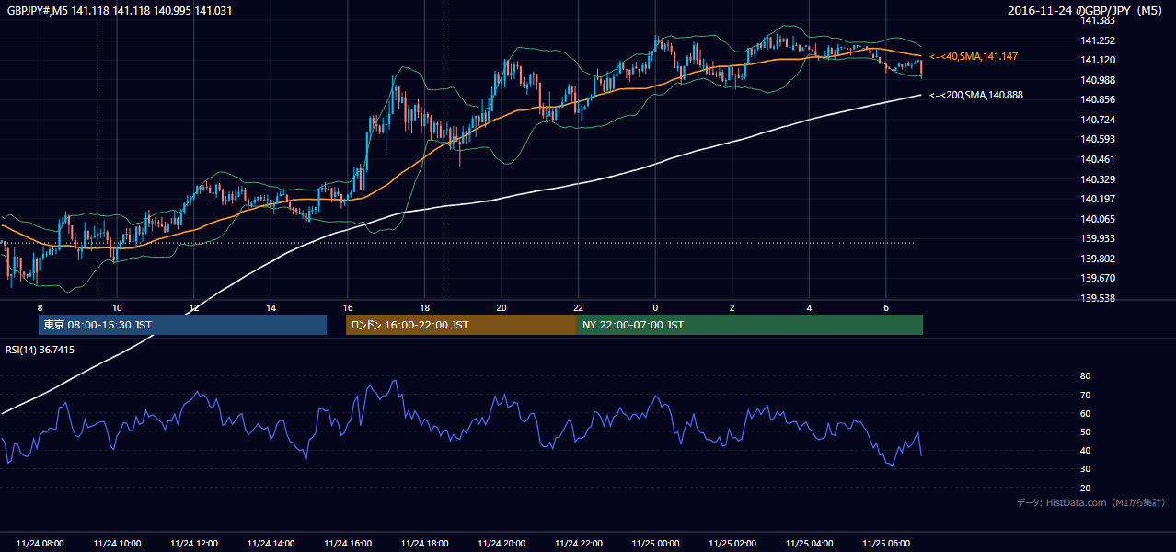Click the 11/25 04:00 time label
Screen dimensions: 1176x552
pos(809,543)
